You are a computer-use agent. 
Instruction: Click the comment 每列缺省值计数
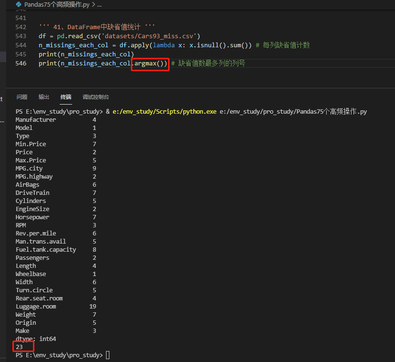[x=286, y=45]
